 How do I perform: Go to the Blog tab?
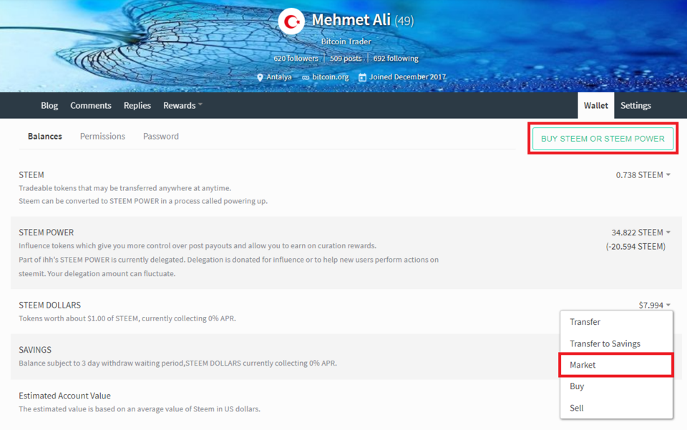[49, 105]
